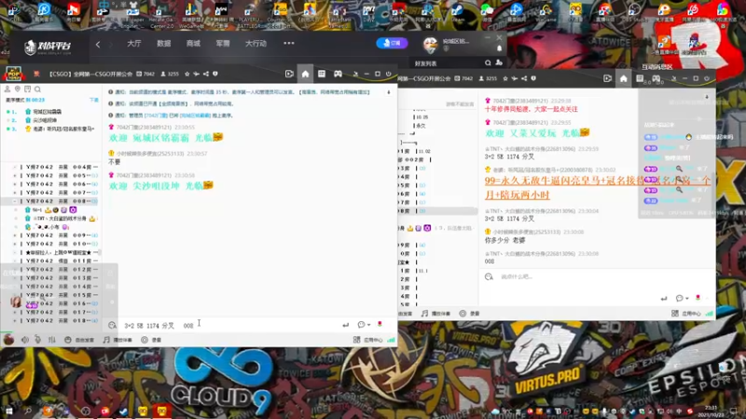
Task: Open the 商城 tab in top navigation
Action: (193, 43)
